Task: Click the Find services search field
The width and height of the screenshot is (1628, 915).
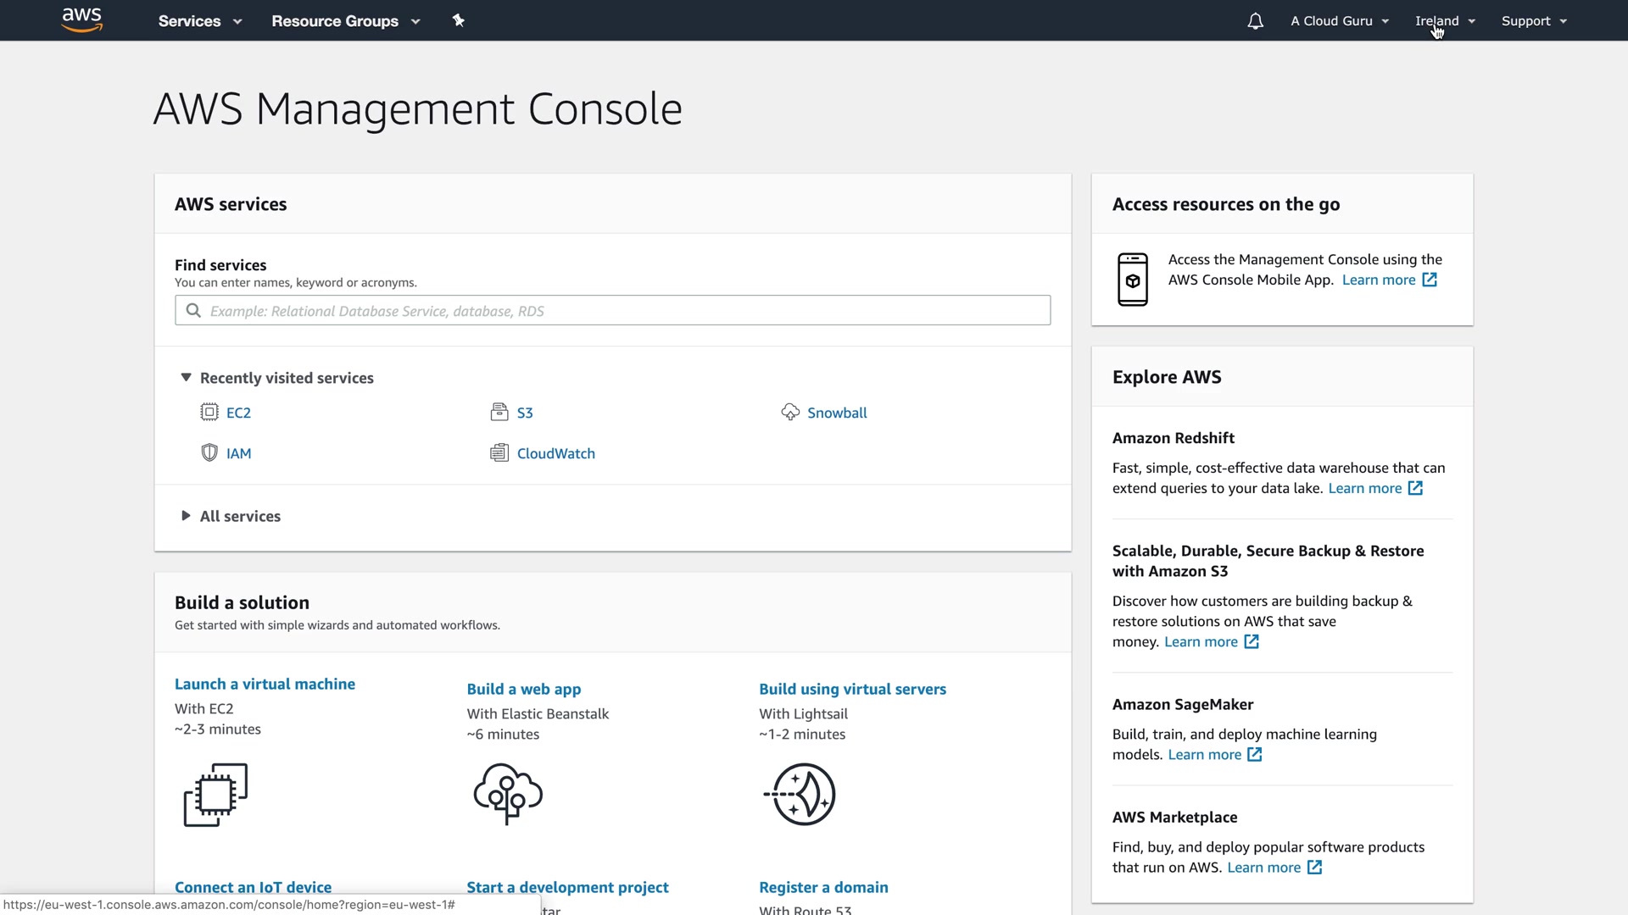Action: pyautogui.click(x=612, y=311)
